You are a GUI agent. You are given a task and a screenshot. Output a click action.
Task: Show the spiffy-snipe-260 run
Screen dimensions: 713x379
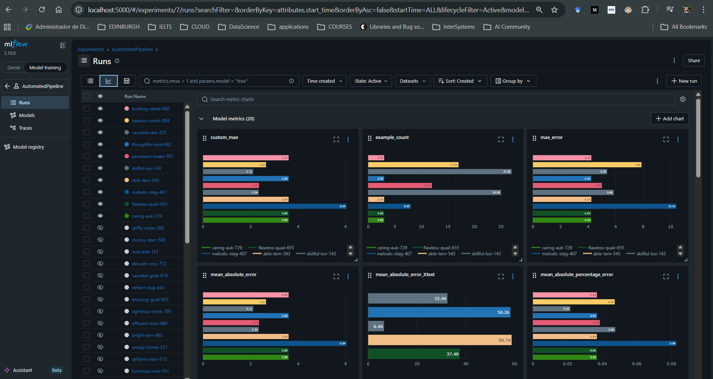(100, 228)
